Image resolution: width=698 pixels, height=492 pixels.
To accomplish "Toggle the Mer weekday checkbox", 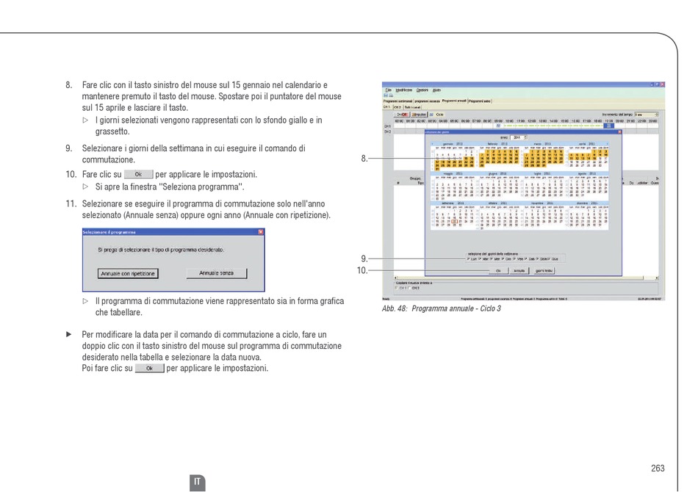I will pos(492,258).
